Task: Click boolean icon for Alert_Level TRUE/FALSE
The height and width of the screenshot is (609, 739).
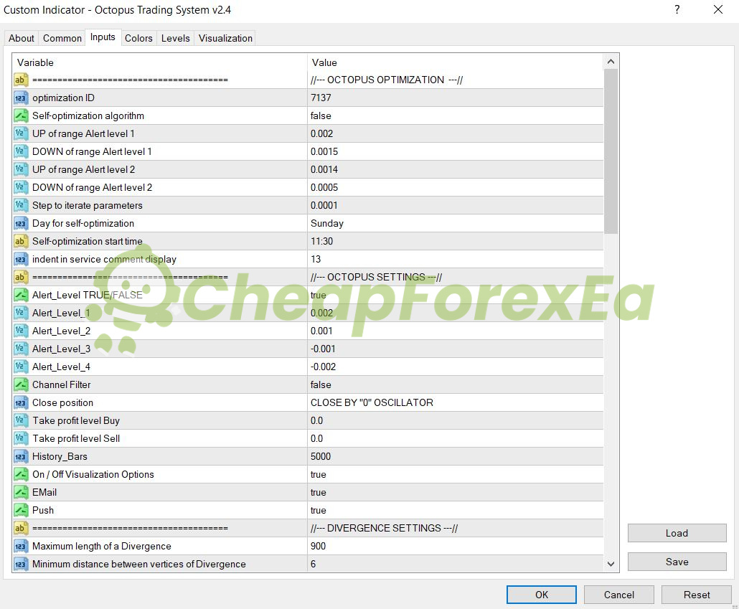Action: (21, 295)
